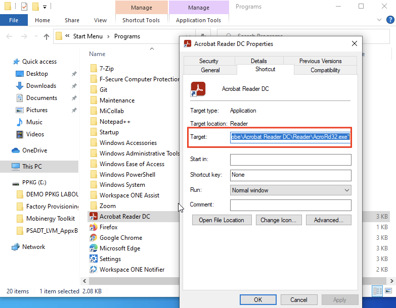396x308 pixels.
Task: Click the Workspace ONE Notifier icon
Action: (94, 270)
